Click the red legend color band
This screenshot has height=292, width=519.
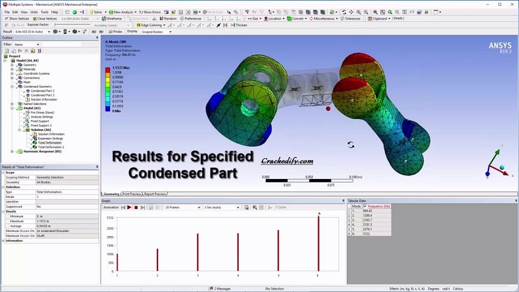point(108,70)
